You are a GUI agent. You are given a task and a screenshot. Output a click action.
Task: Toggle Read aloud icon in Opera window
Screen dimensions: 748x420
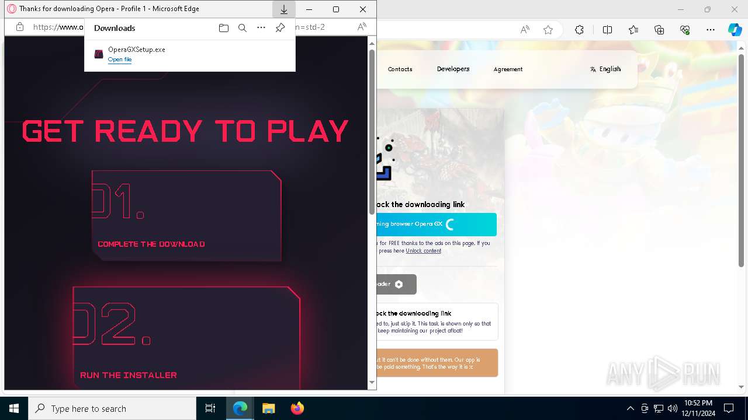pos(362,27)
